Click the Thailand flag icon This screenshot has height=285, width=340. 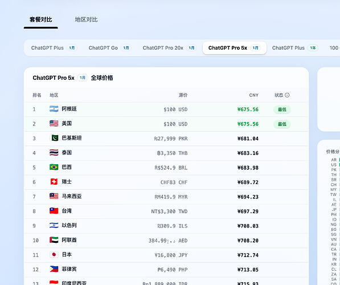click(54, 152)
